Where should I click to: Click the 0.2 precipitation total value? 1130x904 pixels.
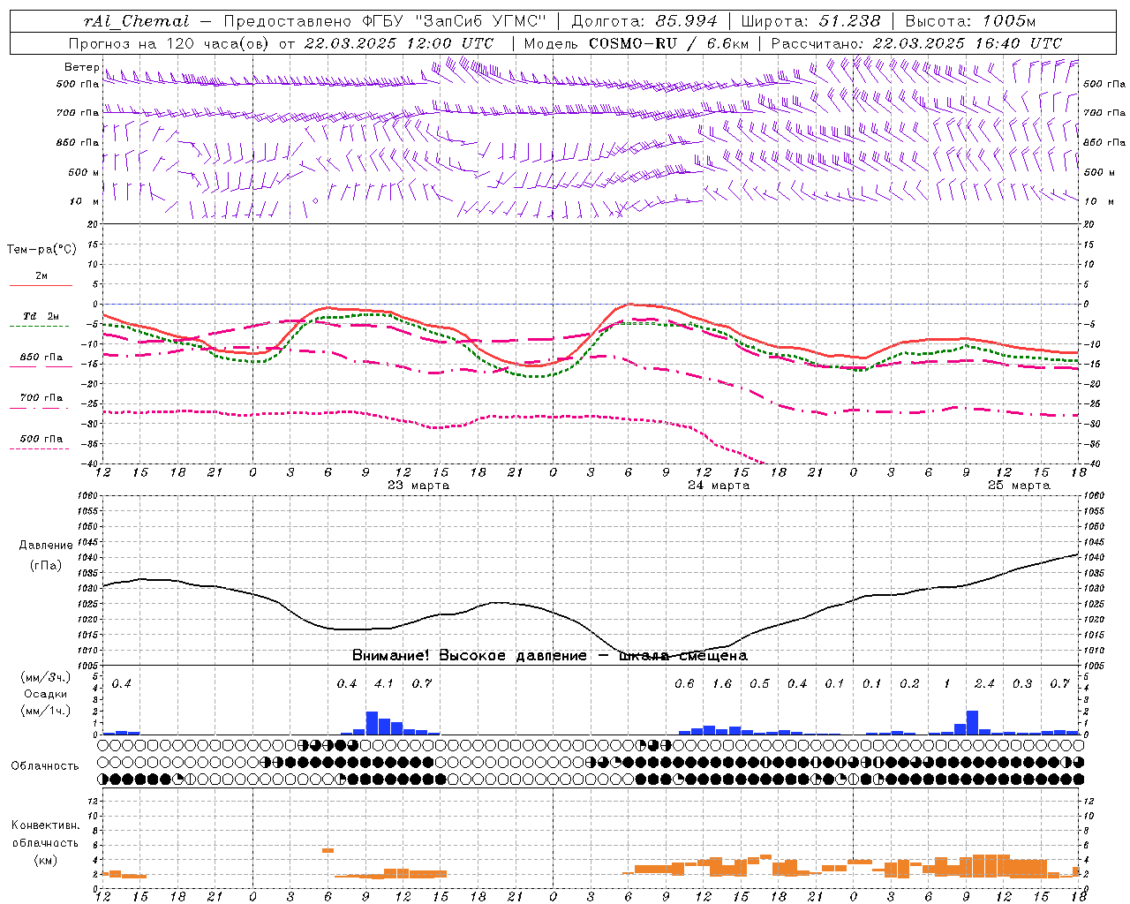click(x=909, y=683)
